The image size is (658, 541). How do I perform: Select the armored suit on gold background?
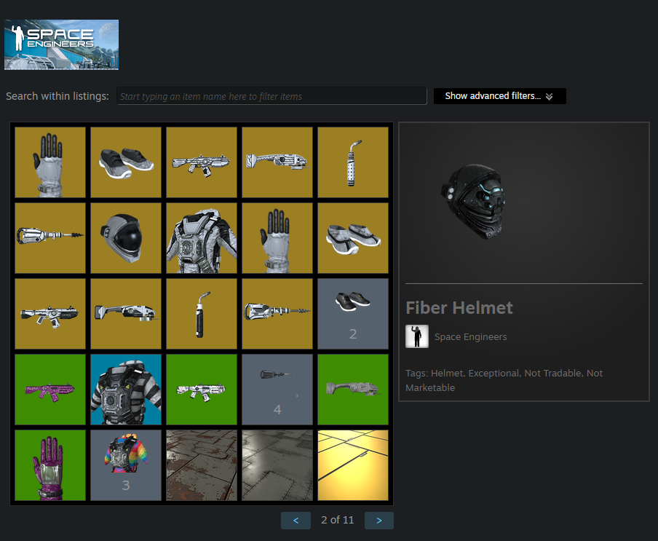tap(202, 238)
